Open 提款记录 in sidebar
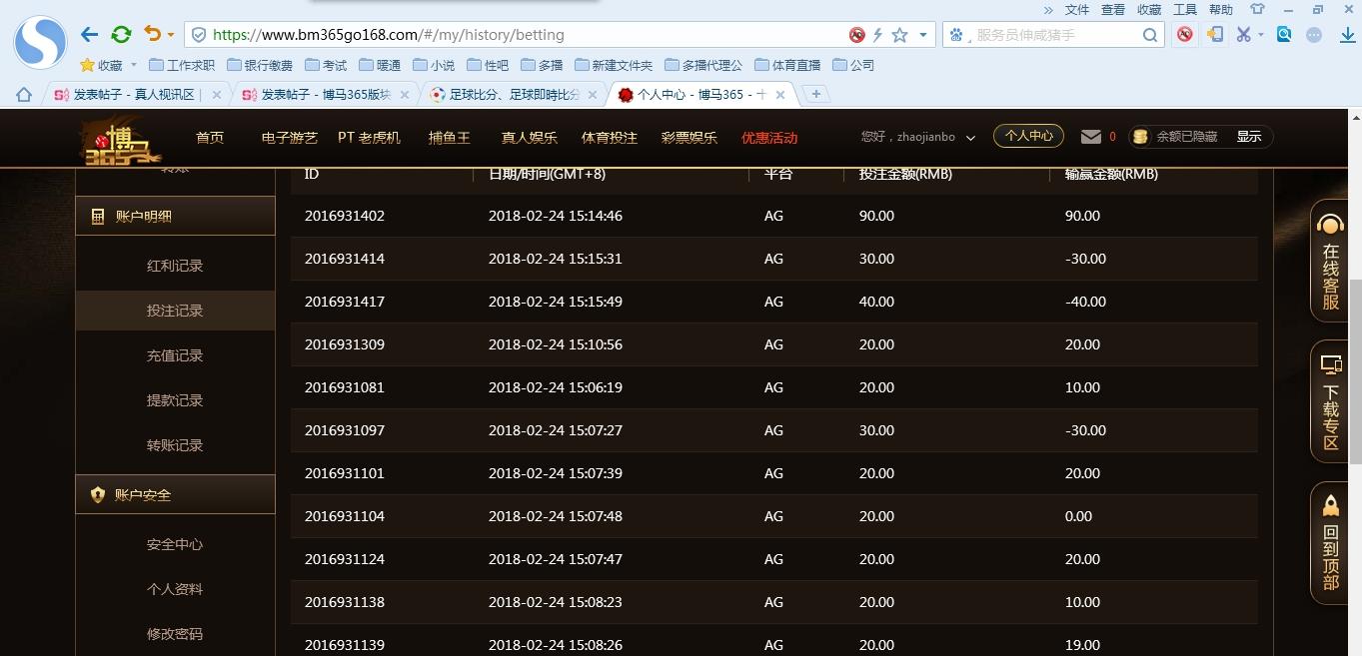 pos(175,400)
